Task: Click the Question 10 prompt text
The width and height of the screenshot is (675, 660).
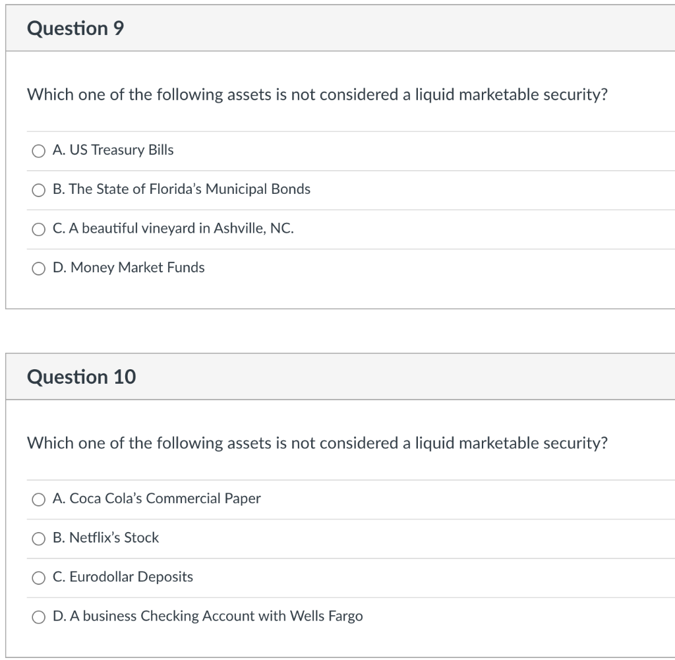Action: coord(317,444)
